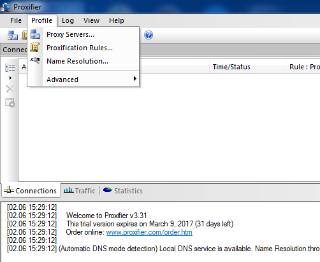This screenshot has height=262, width=320.
Task: Click the Proxy Servers computer icon in menu
Action: coord(35,34)
